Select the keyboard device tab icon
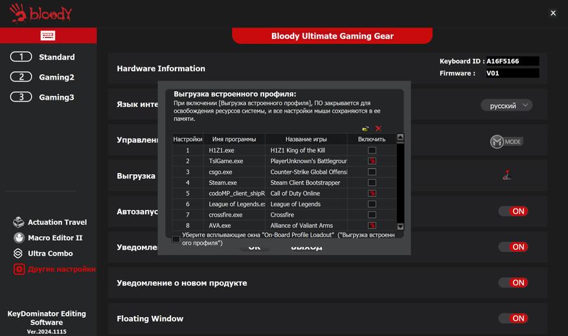Image resolution: width=568 pixels, height=336 pixels. [x=48, y=36]
